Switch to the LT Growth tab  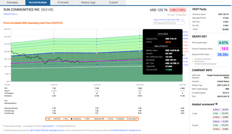click(63, 3)
